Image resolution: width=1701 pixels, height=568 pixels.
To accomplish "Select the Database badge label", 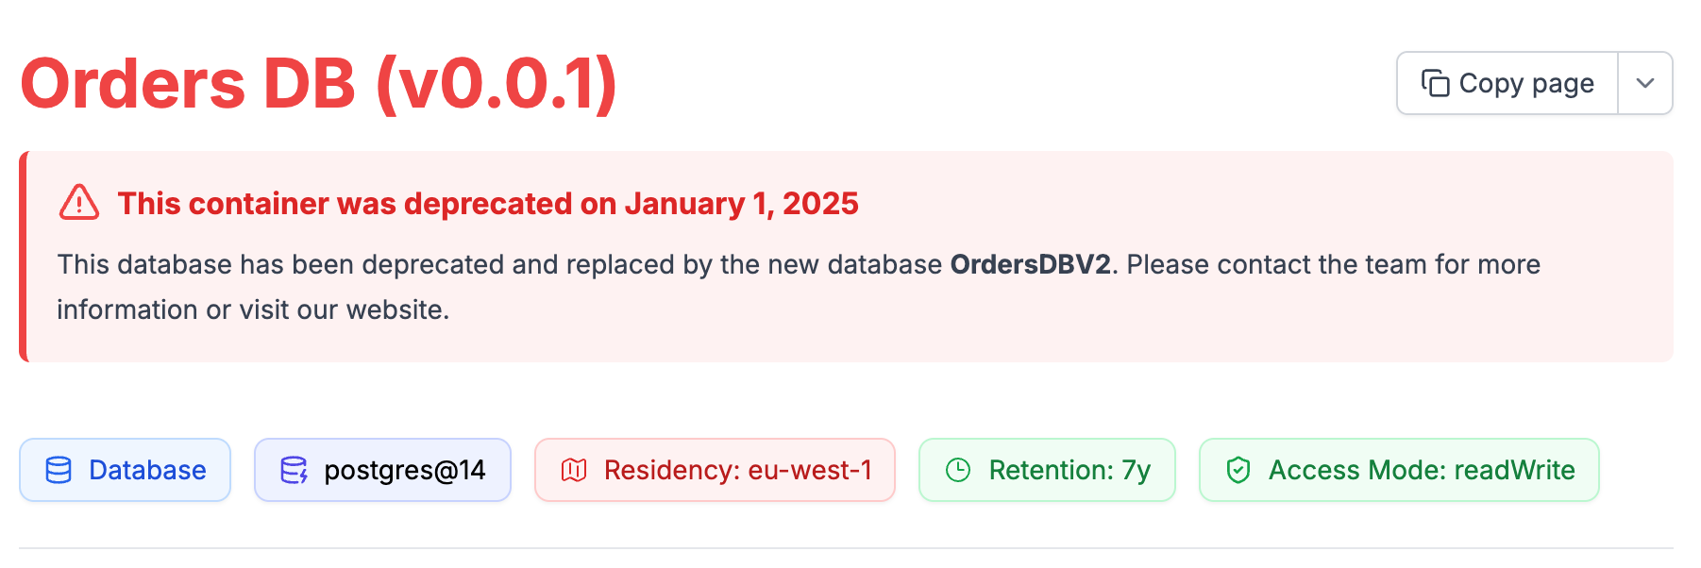I will coord(147,470).
